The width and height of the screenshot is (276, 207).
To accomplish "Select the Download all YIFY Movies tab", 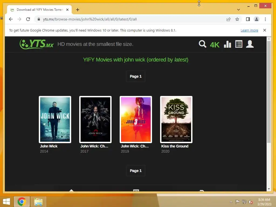I will (39, 10).
